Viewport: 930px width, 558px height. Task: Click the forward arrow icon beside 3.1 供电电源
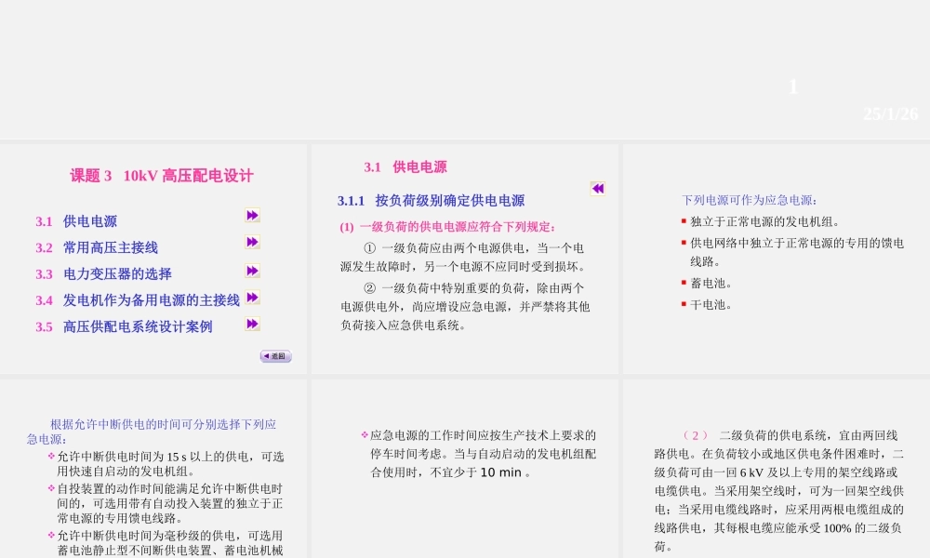[x=252, y=215]
